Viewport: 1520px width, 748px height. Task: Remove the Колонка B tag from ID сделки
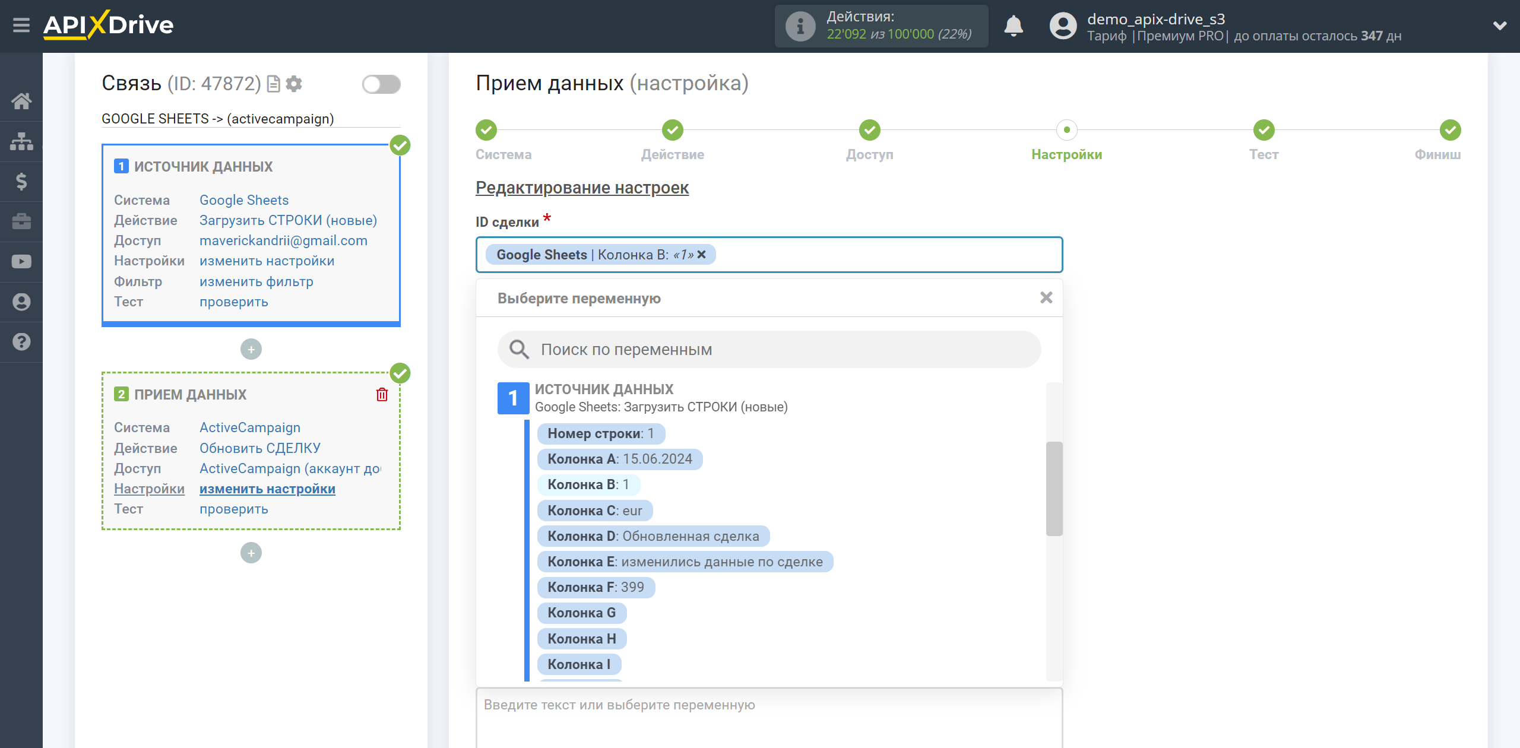click(702, 255)
